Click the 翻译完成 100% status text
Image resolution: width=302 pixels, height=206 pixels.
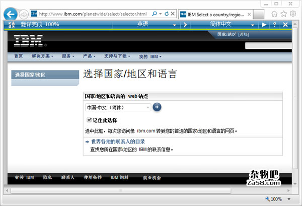click(x=40, y=24)
